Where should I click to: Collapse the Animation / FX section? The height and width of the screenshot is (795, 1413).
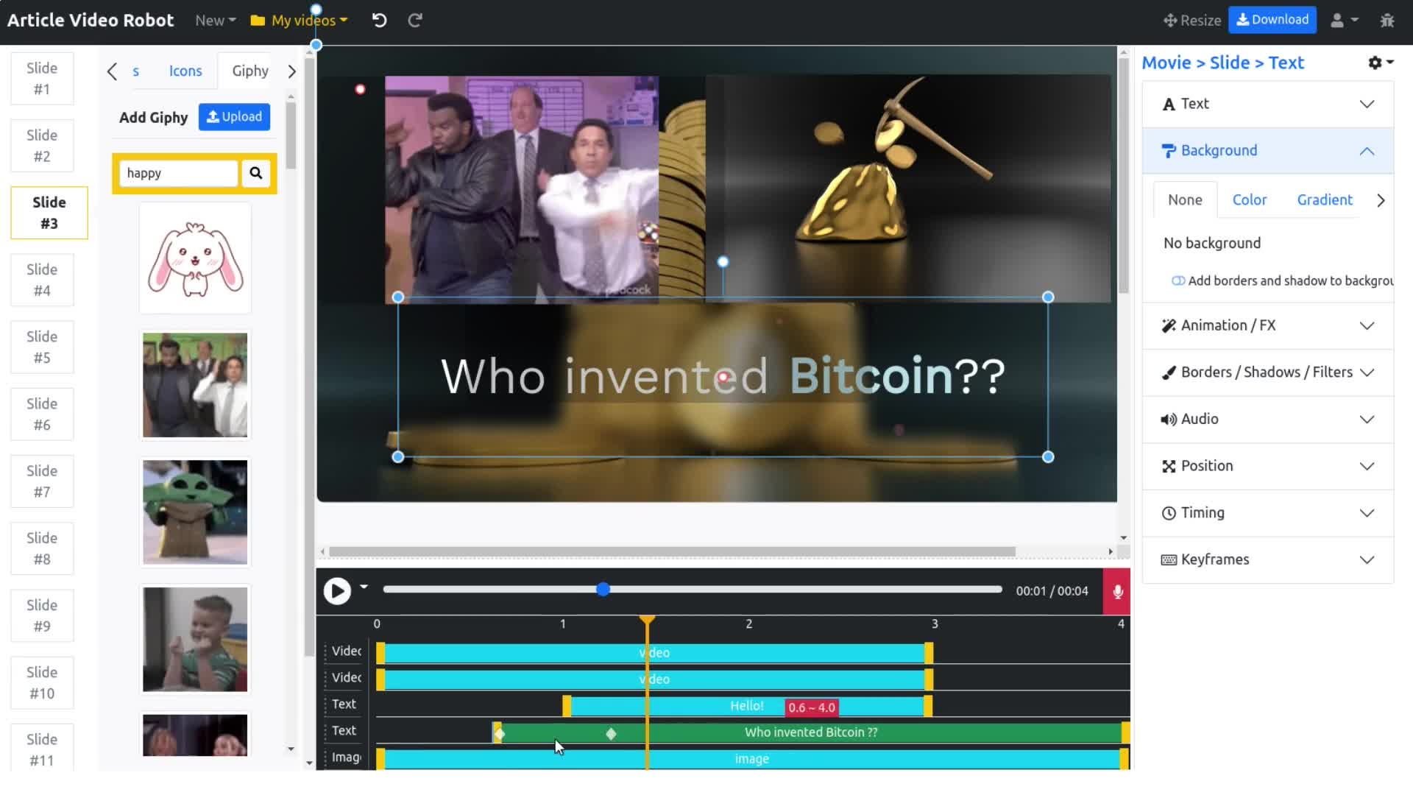click(x=1367, y=325)
